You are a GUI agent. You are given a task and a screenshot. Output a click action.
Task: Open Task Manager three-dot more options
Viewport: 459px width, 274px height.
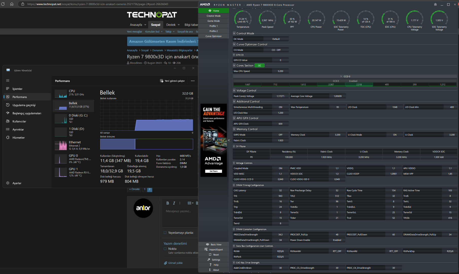[193, 81]
